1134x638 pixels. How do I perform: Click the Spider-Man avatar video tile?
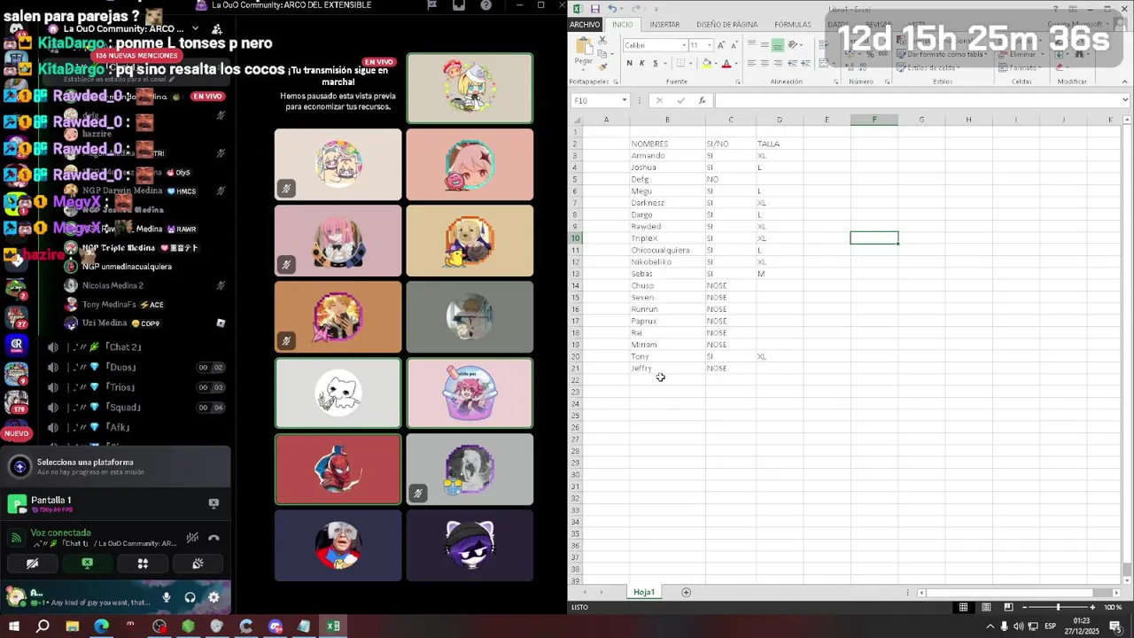pos(338,469)
